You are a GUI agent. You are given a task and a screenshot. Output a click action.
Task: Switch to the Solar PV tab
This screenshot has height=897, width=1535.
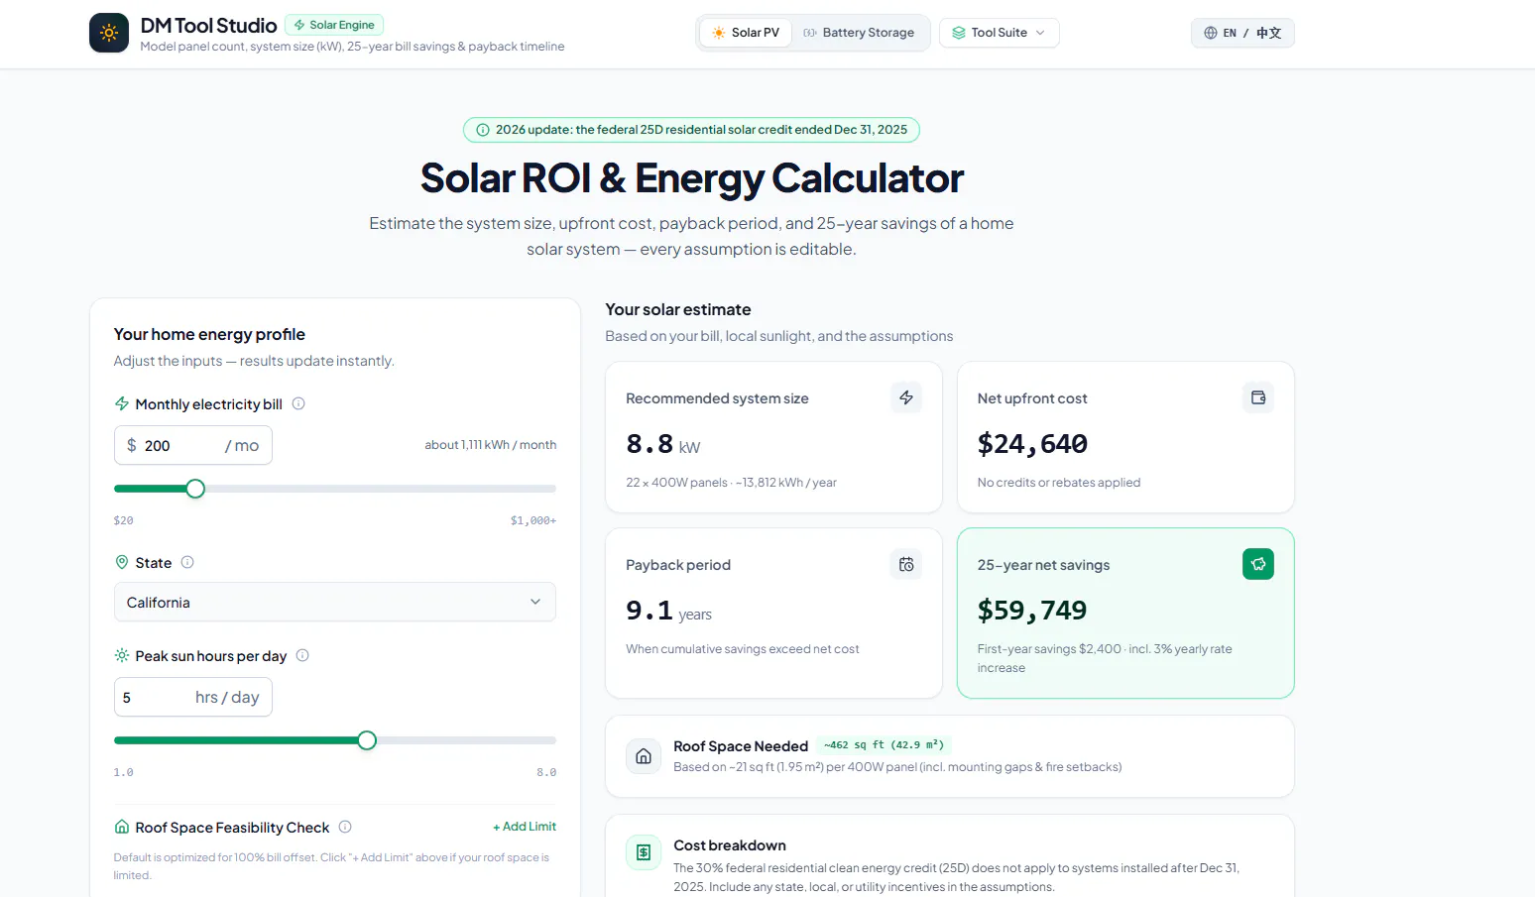pyautogui.click(x=746, y=33)
